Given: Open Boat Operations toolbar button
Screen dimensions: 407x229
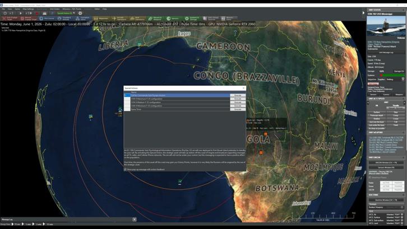Looking at the screenshot, I should click(137, 18).
